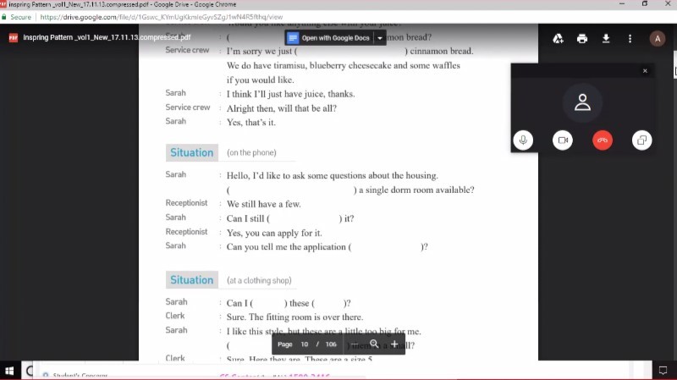The image size is (677, 380).
Task: Mute the microphone in call window
Action: (x=523, y=140)
